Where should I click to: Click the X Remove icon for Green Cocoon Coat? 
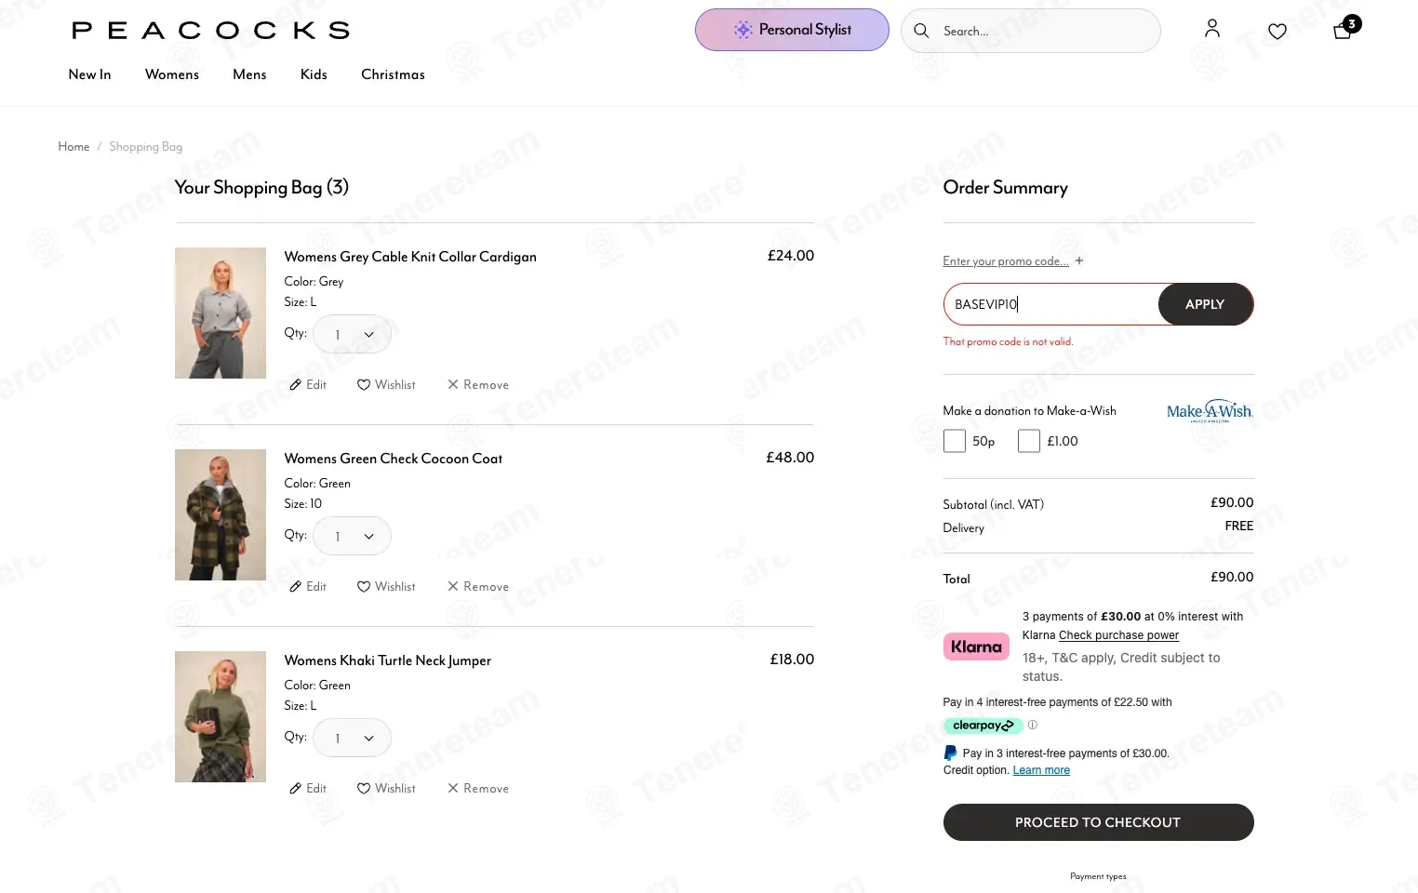click(453, 586)
